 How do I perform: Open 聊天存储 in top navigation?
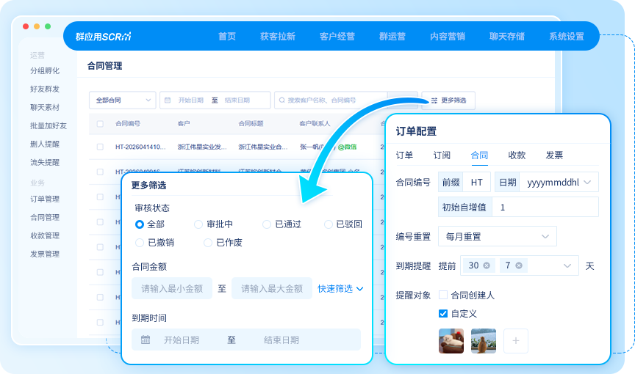tap(506, 37)
